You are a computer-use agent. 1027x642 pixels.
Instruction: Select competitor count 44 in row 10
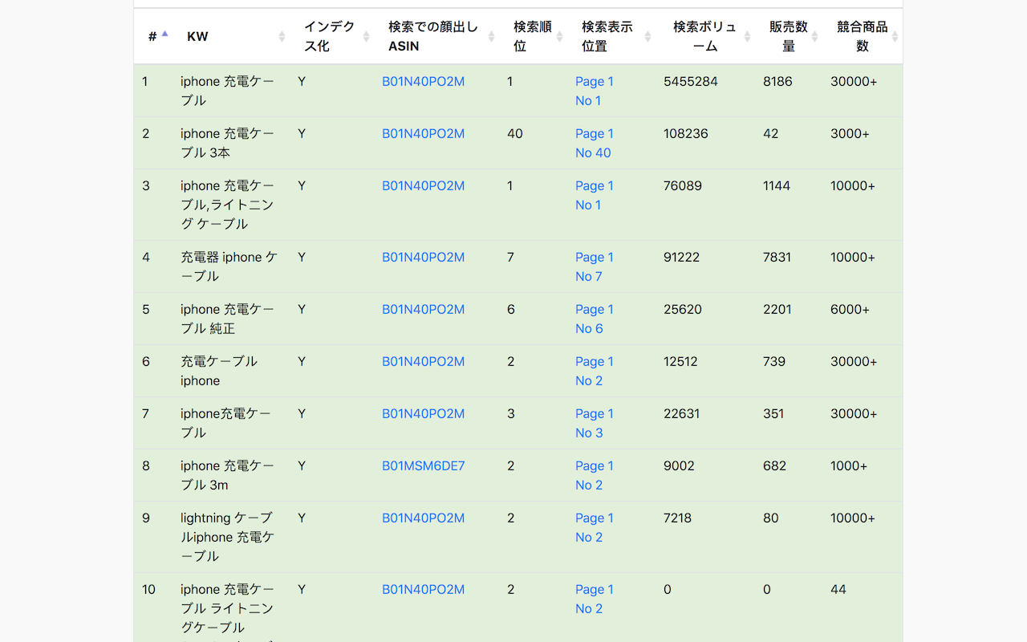pos(838,589)
